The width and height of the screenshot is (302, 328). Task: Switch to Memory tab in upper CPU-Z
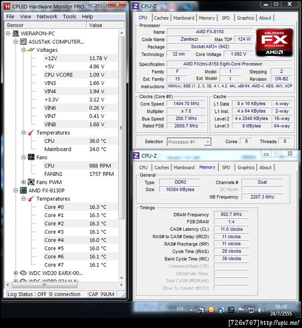(x=207, y=18)
